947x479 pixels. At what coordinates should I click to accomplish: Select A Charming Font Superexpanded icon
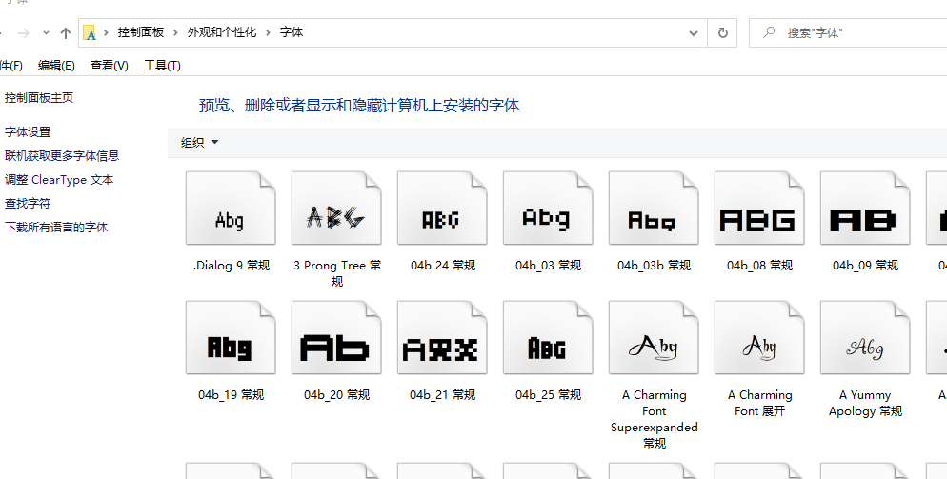point(654,338)
